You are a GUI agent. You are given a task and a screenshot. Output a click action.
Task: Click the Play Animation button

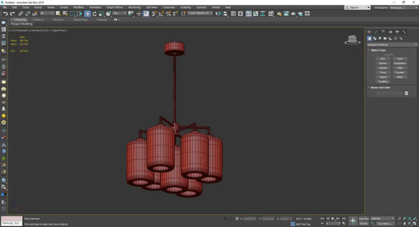pos(333,218)
